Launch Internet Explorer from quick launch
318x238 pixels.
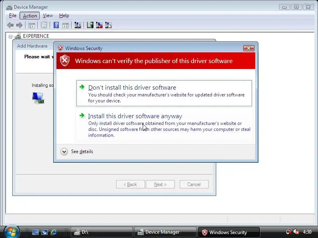(54, 232)
